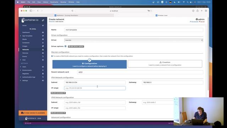Click the Name input field
This screenshot has height=128, width=227.
coord(134,30)
